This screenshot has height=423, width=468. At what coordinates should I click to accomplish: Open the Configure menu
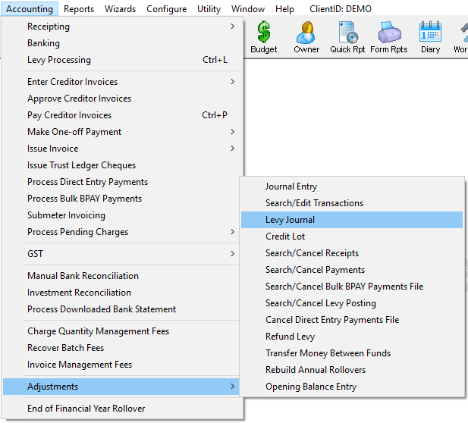(167, 9)
